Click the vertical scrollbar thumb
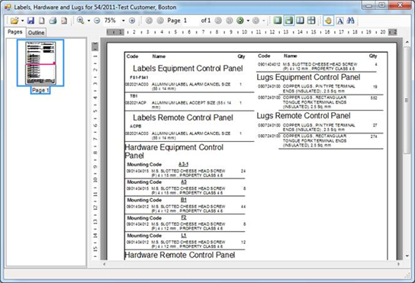Viewport: 415px width, 283px height. tap(407, 100)
